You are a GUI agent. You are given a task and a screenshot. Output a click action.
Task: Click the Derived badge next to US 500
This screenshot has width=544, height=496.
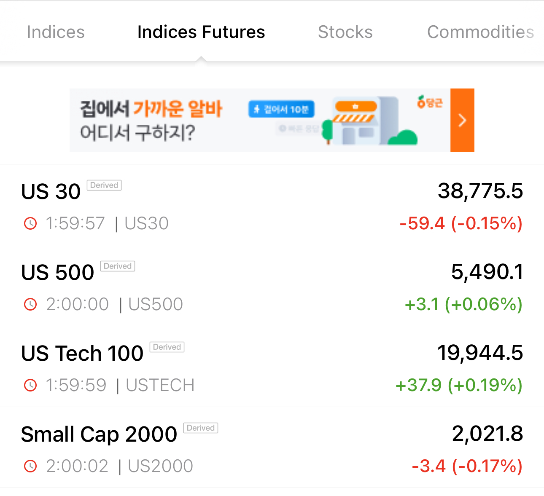(118, 266)
